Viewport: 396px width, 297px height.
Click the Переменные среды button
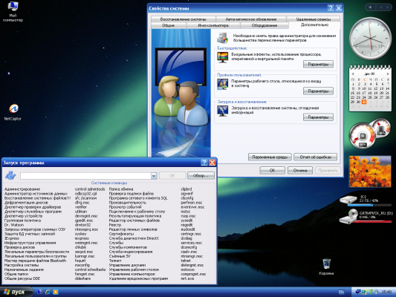click(270, 157)
